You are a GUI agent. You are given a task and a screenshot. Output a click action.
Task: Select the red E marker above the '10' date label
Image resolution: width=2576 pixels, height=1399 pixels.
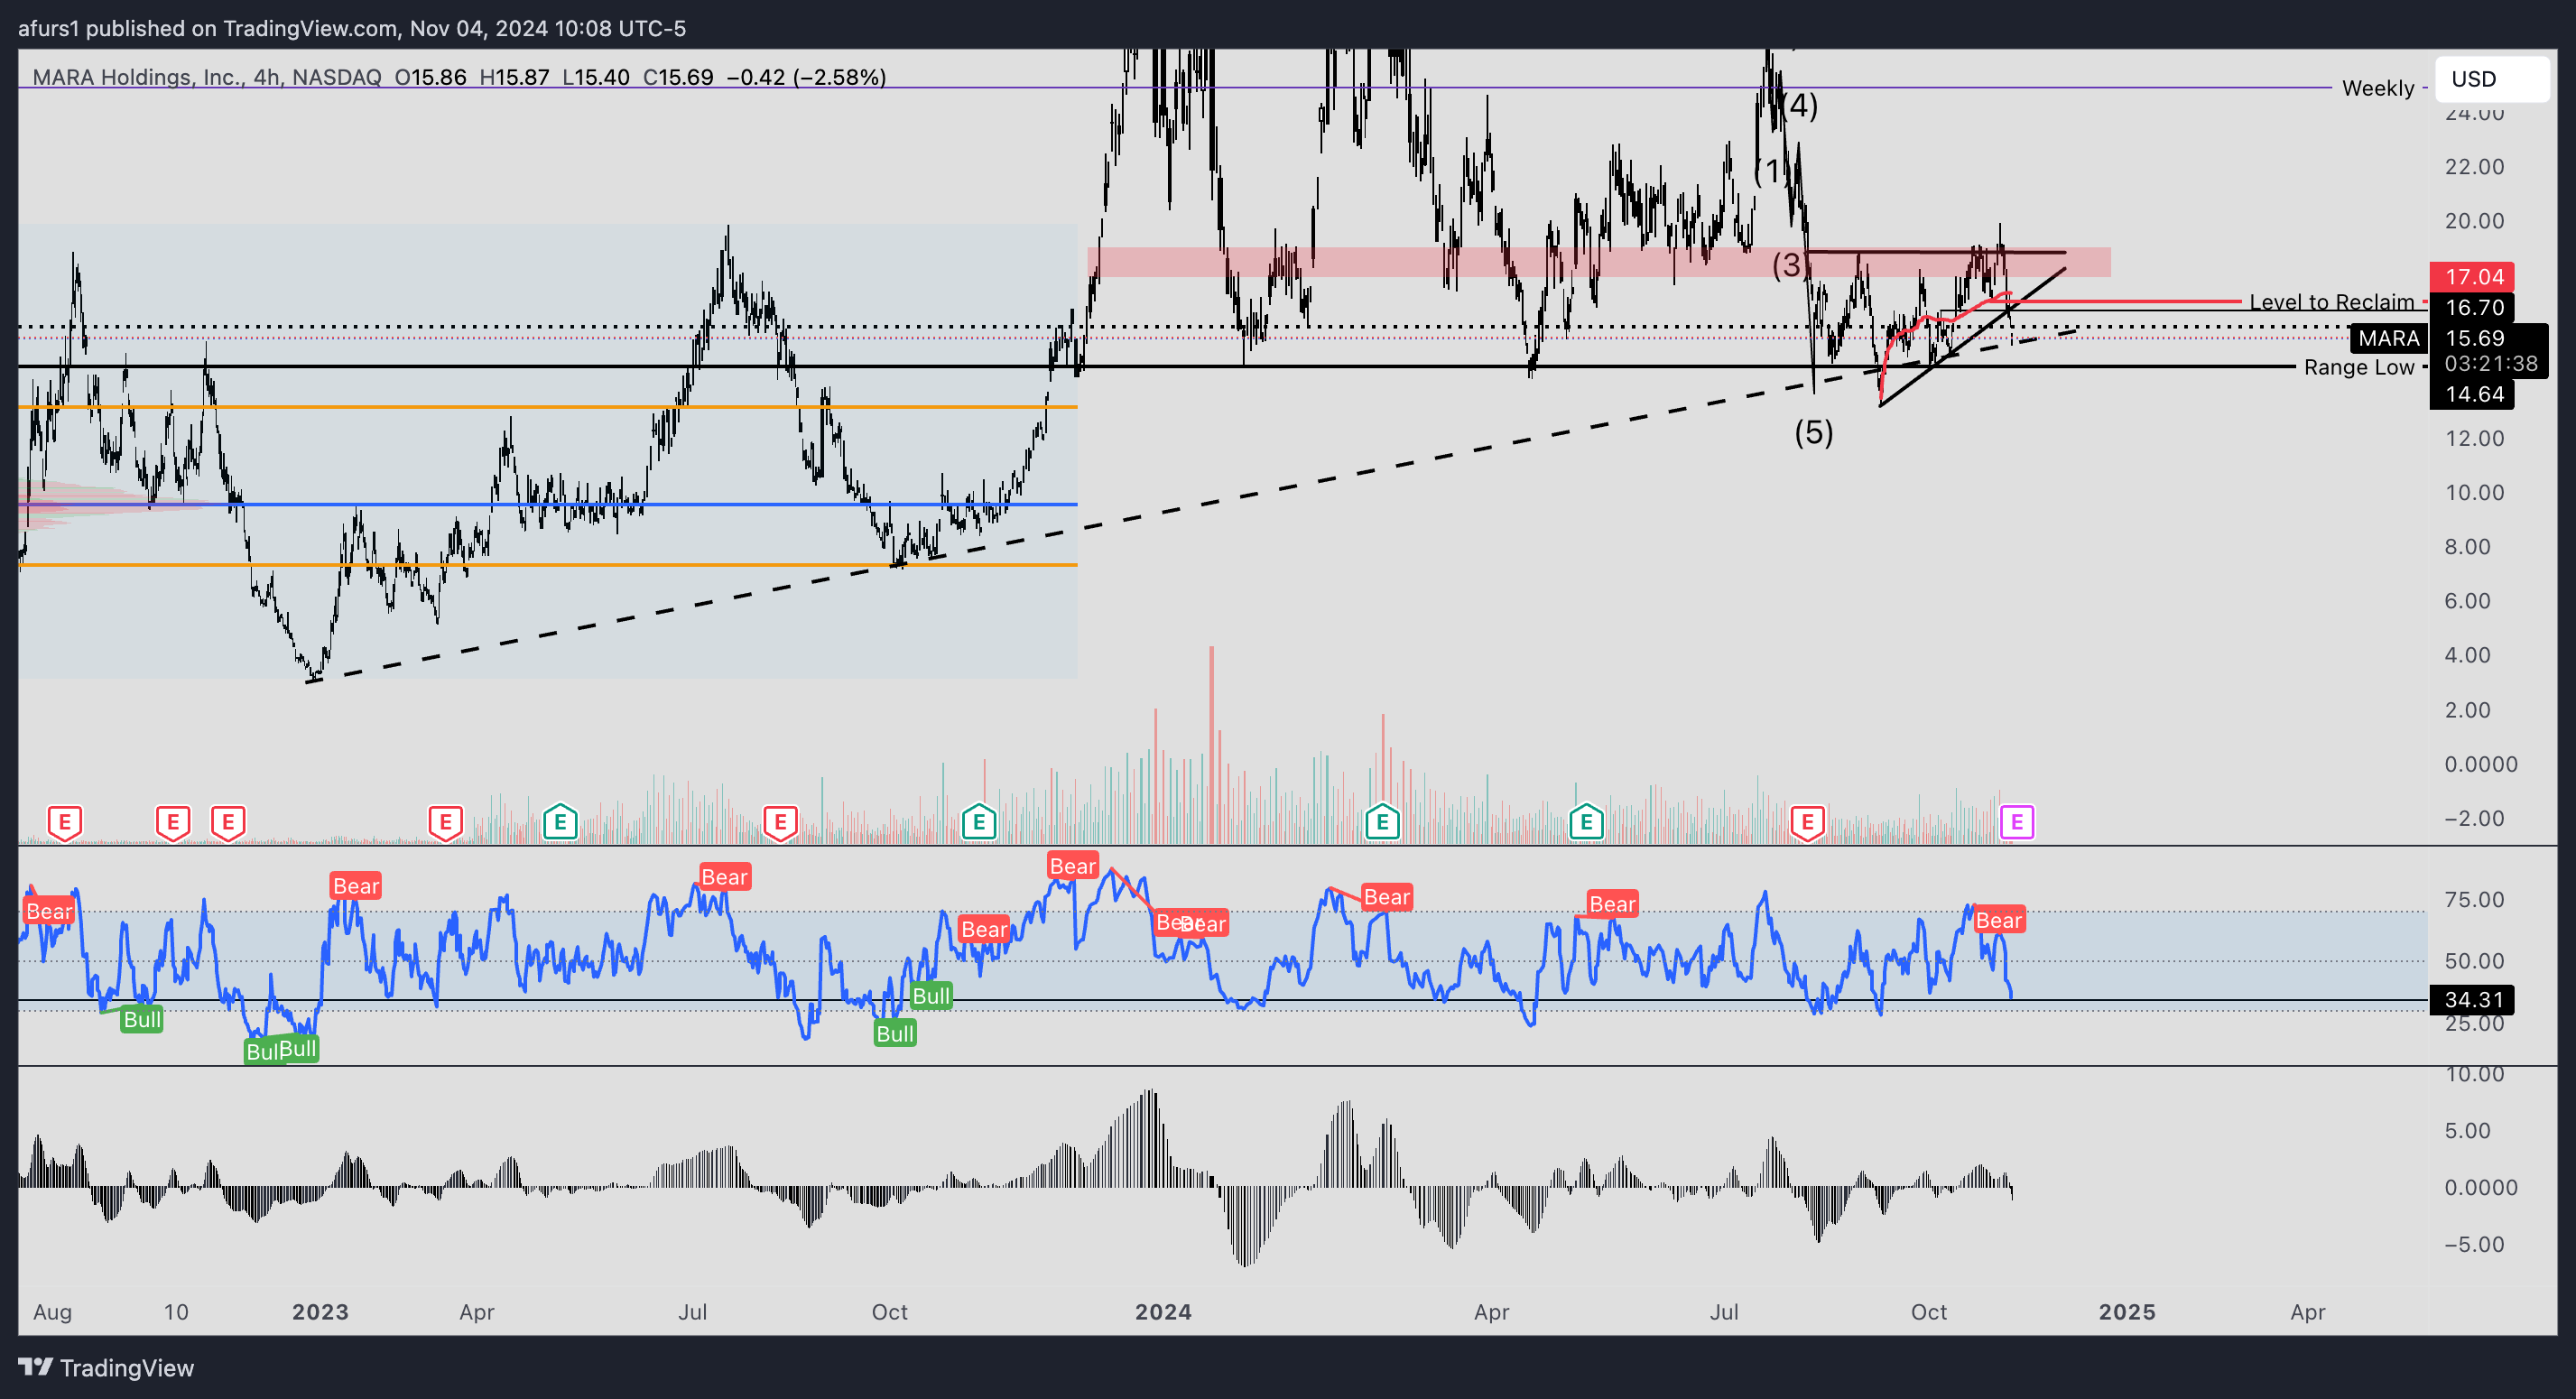coord(173,823)
